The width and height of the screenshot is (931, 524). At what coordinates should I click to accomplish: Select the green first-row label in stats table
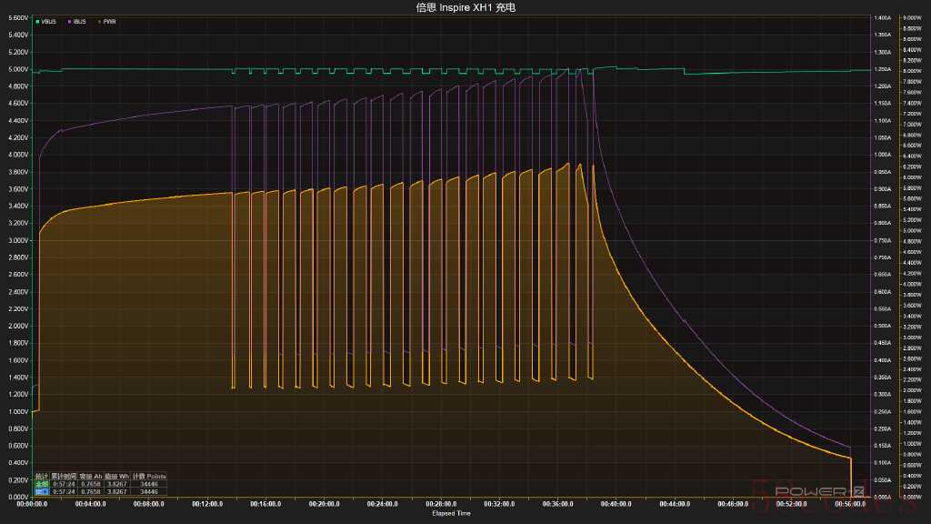point(41,484)
